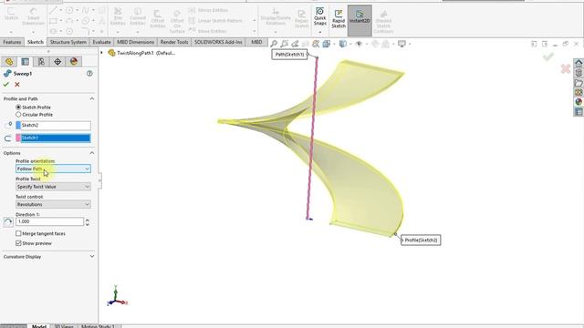Cancel Sweep1 with the red X
584x328 pixels.
[17, 85]
